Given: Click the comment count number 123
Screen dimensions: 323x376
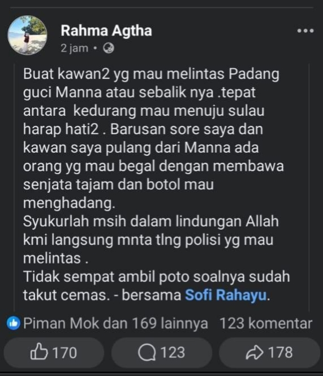Looking at the screenshot, I should (173, 352).
